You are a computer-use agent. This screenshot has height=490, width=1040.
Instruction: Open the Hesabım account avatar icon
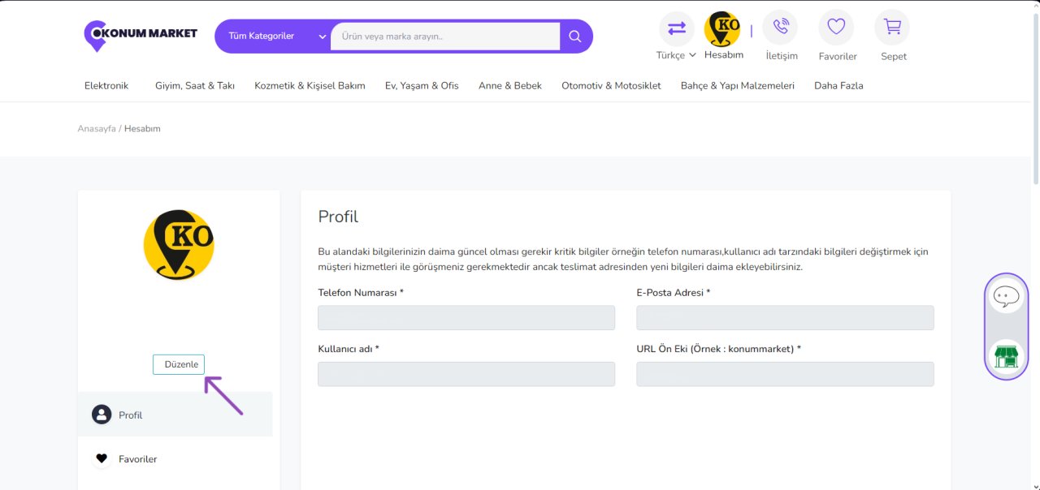click(x=722, y=28)
